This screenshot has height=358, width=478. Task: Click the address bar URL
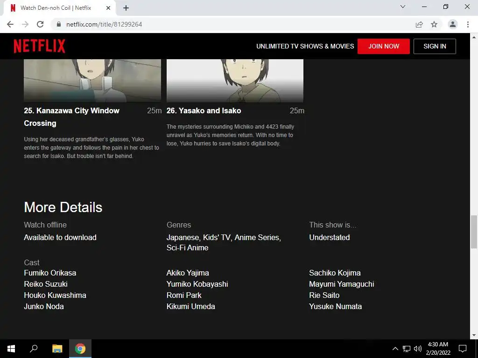tap(104, 24)
